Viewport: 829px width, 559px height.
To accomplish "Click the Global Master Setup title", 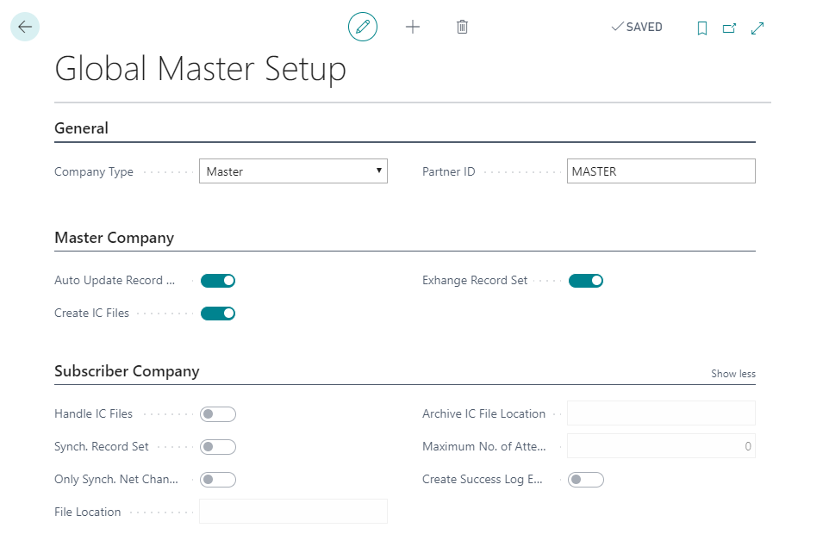I will 201,69.
